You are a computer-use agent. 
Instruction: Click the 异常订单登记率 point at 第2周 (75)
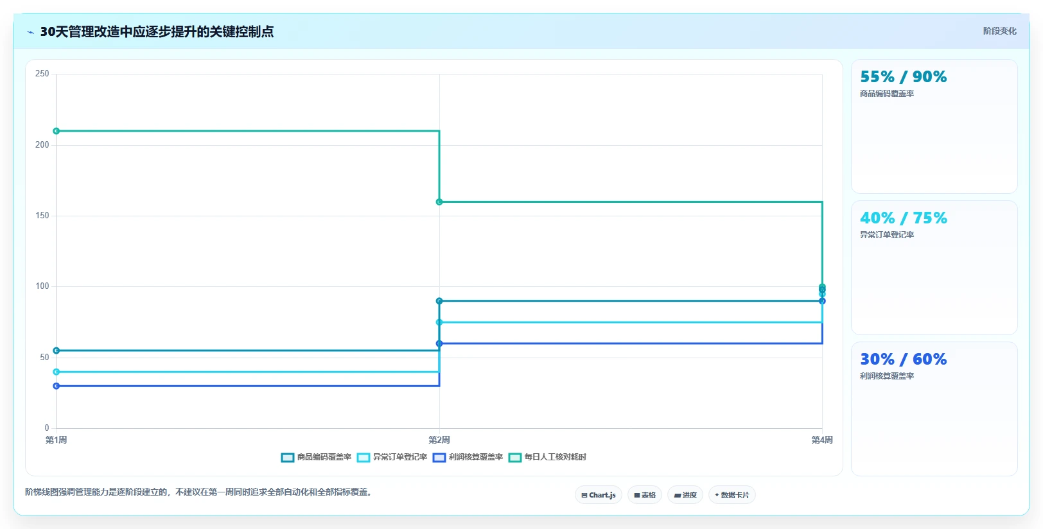[x=439, y=322]
